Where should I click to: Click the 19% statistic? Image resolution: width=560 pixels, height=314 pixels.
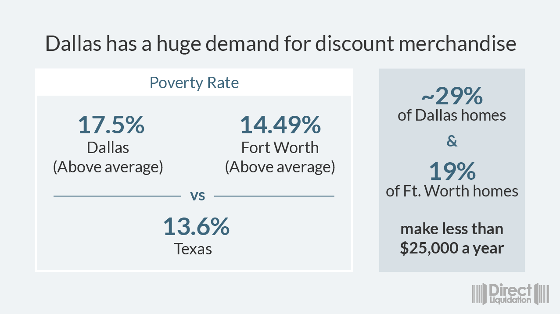[x=452, y=171]
